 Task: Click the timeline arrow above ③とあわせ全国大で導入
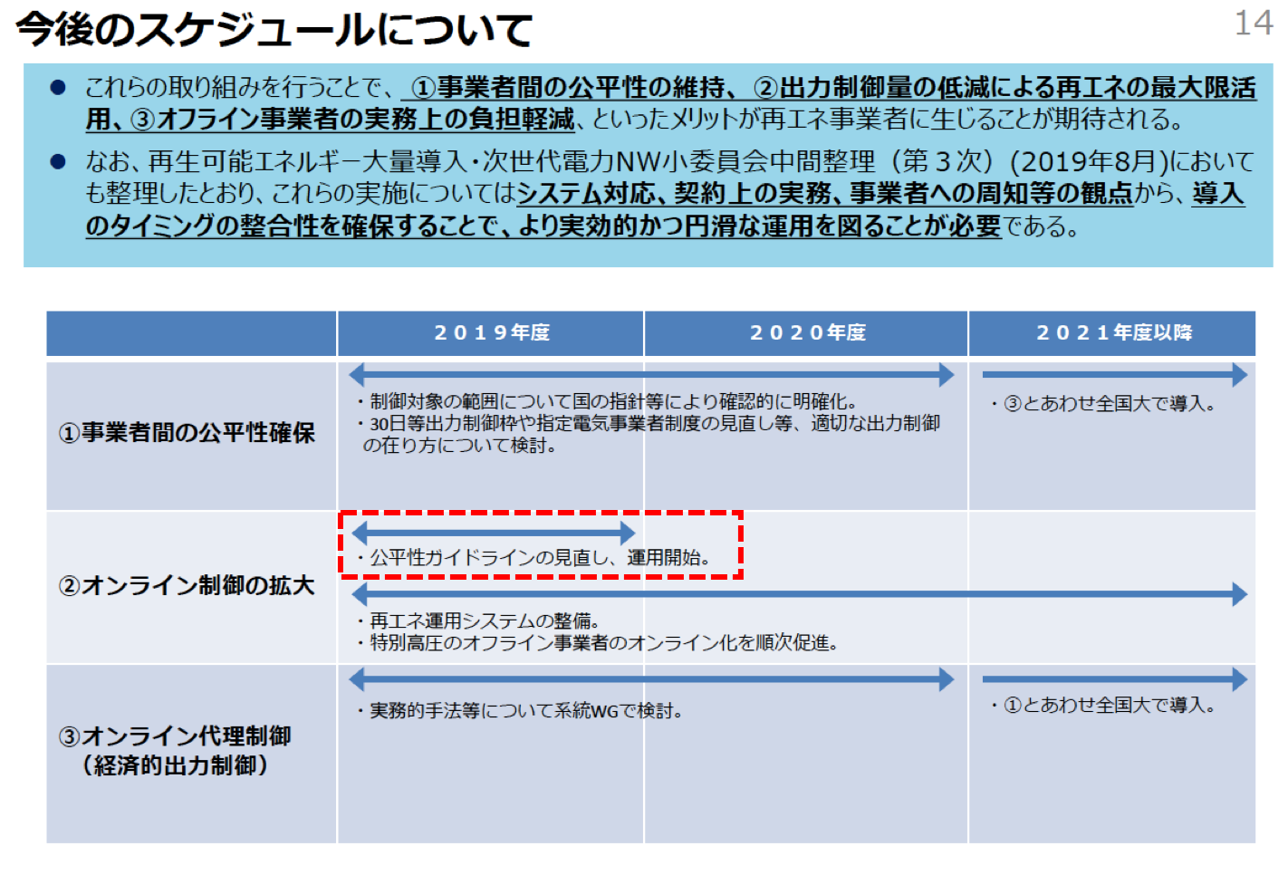(1114, 374)
